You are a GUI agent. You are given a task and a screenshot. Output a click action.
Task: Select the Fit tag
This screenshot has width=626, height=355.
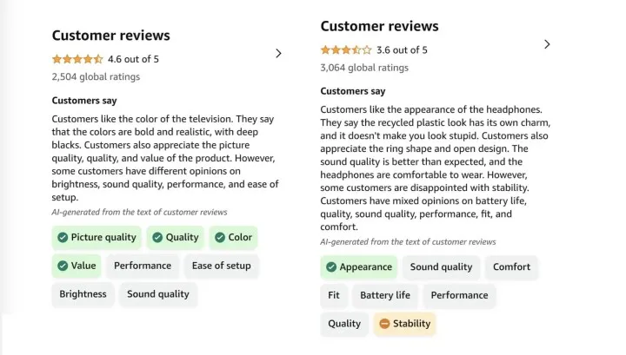pyautogui.click(x=334, y=295)
